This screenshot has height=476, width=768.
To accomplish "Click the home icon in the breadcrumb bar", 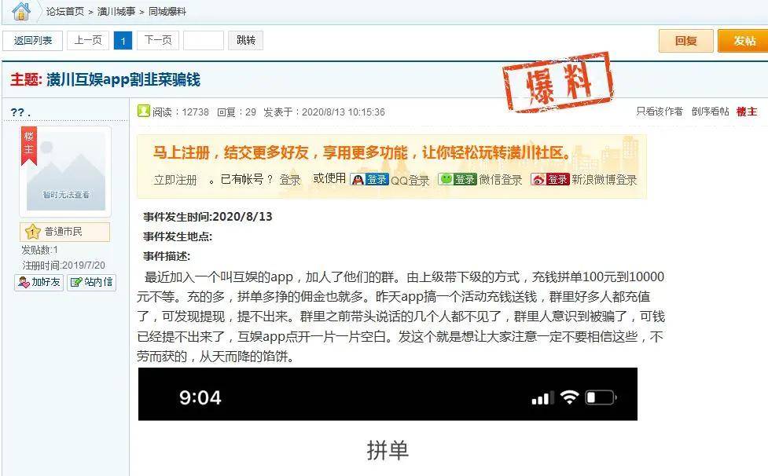I will pyautogui.click(x=21, y=12).
